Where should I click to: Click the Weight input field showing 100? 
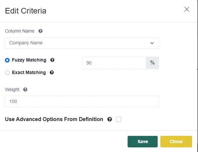pos(82,101)
